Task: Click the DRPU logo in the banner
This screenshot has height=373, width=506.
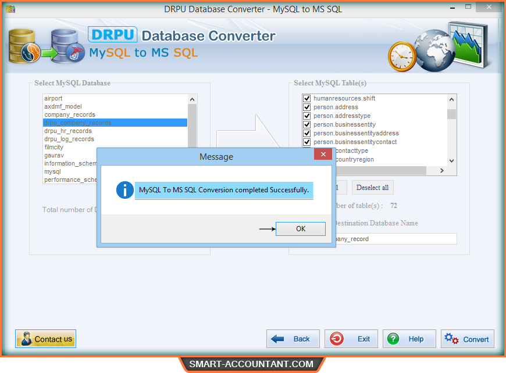Action: coord(113,34)
